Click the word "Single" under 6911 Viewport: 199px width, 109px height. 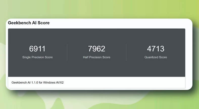coord(27,57)
